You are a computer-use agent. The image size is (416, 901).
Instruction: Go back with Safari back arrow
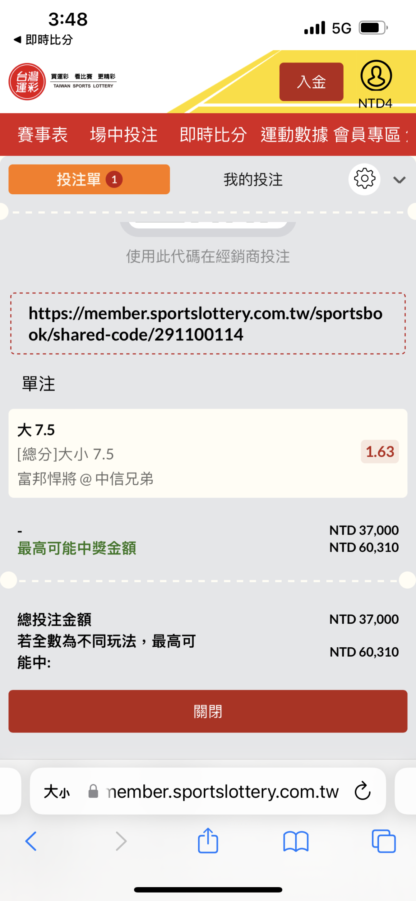(31, 841)
